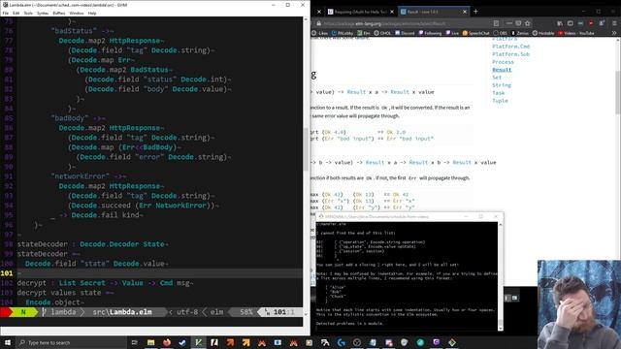The width and height of the screenshot is (621, 349).
Task: Bookmark this page with the star icon
Action: pos(528,23)
